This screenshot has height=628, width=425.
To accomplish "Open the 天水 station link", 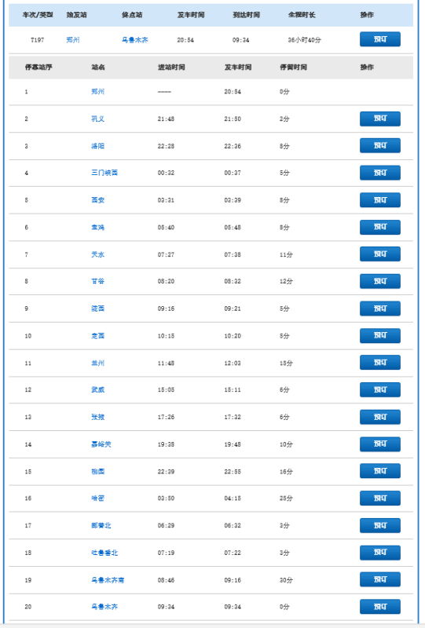I will point(98,254).
